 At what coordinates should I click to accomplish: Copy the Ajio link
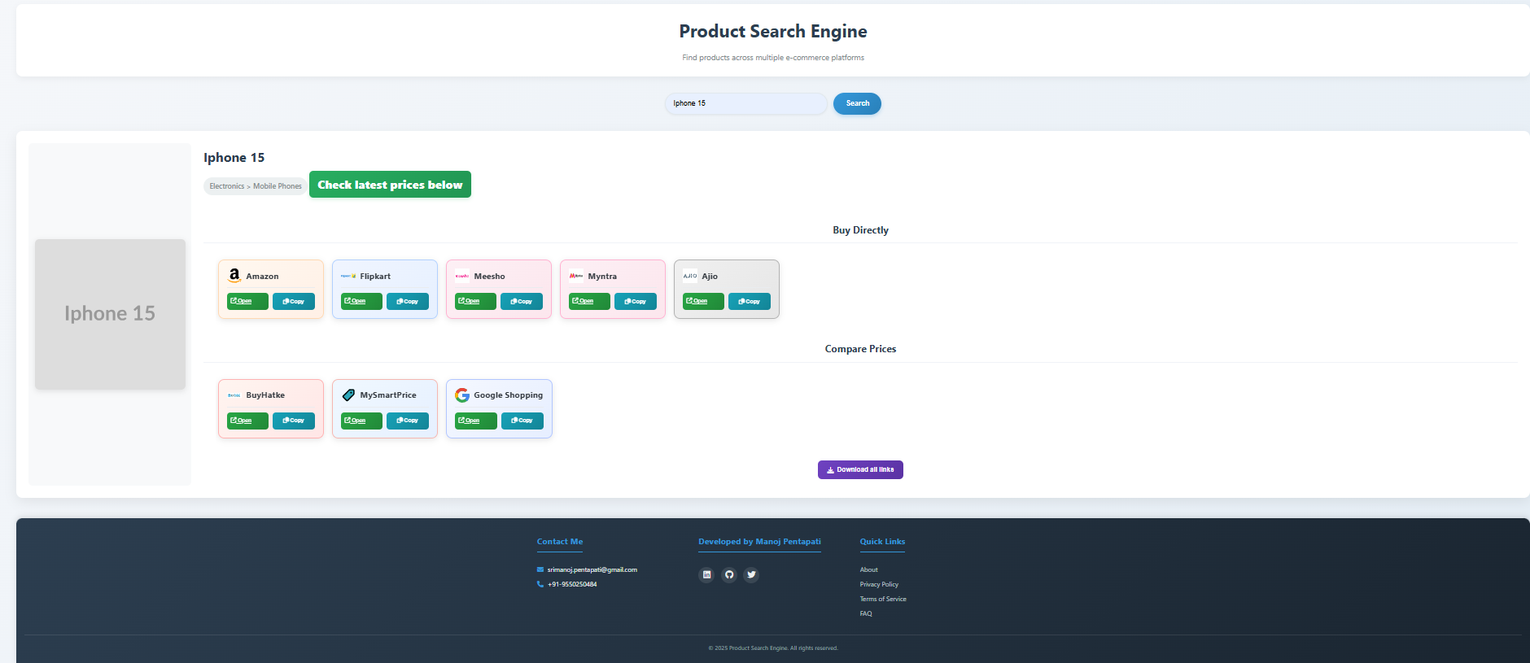point(750,301)
